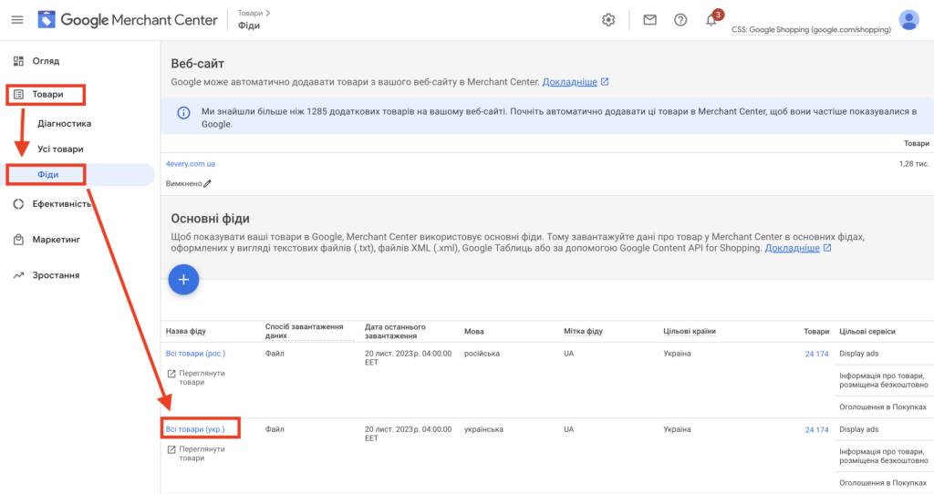Open the Всі товари (рос.) feed

coord(195,353)
